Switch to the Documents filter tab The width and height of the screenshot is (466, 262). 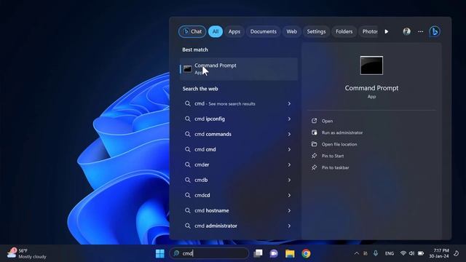263,31
